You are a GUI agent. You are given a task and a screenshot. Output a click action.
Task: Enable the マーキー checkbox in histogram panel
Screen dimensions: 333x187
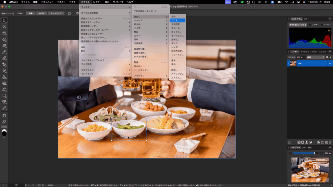322,25
